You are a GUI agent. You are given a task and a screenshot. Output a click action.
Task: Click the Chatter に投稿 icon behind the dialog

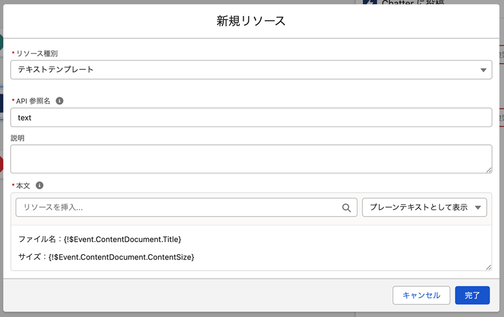coord(369,2)
